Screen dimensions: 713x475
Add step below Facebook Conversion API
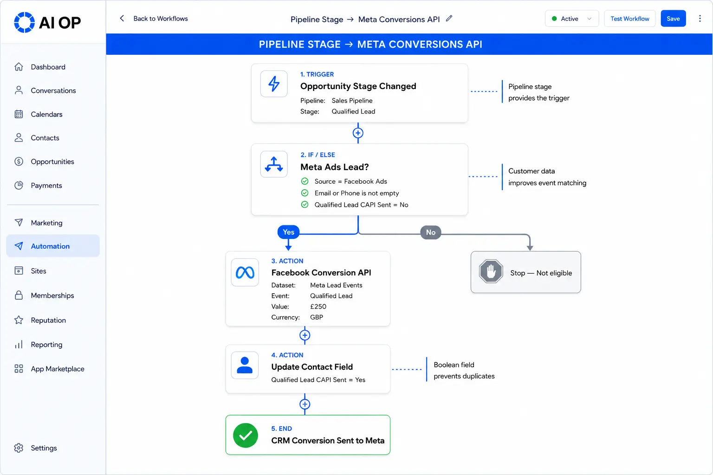click(305, 335)
